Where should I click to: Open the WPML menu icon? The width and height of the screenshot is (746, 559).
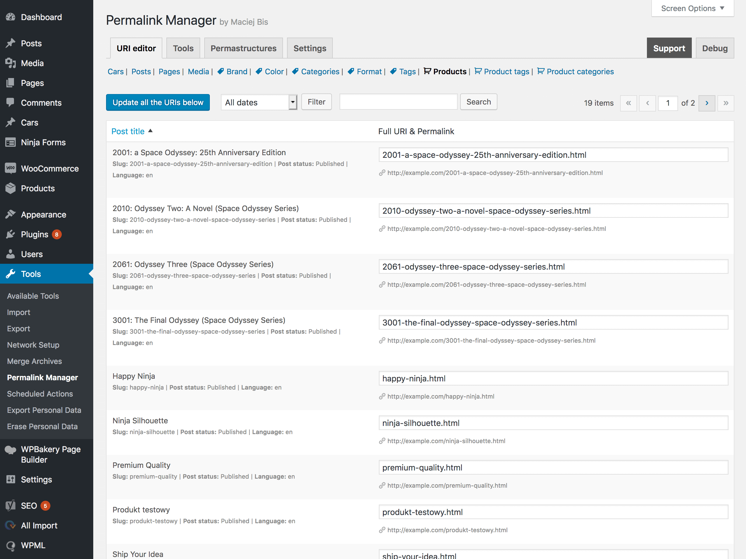[x=10, y=545]
